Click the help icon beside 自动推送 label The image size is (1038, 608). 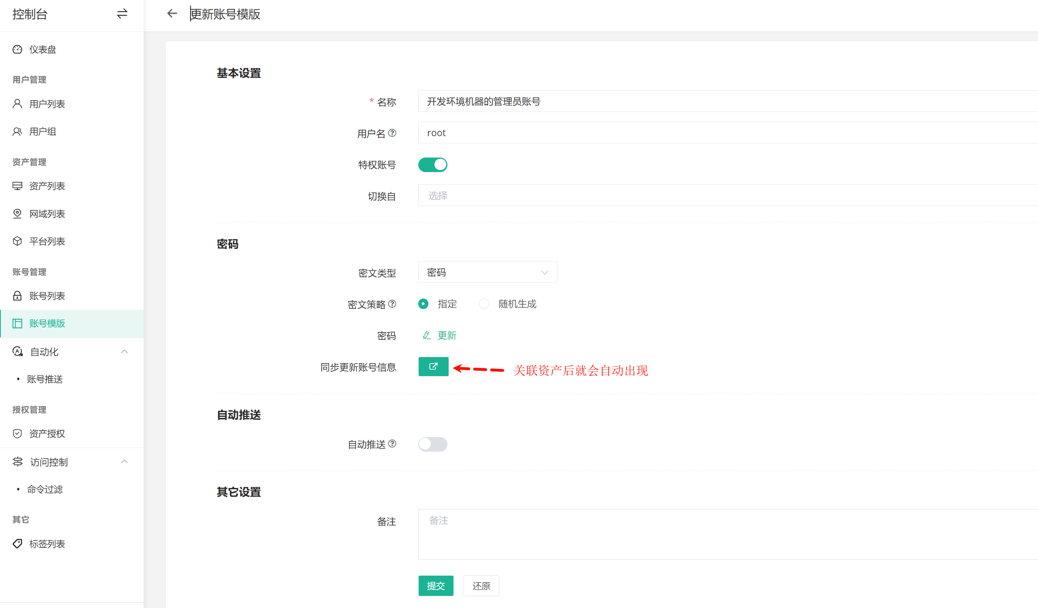[392, 444]
